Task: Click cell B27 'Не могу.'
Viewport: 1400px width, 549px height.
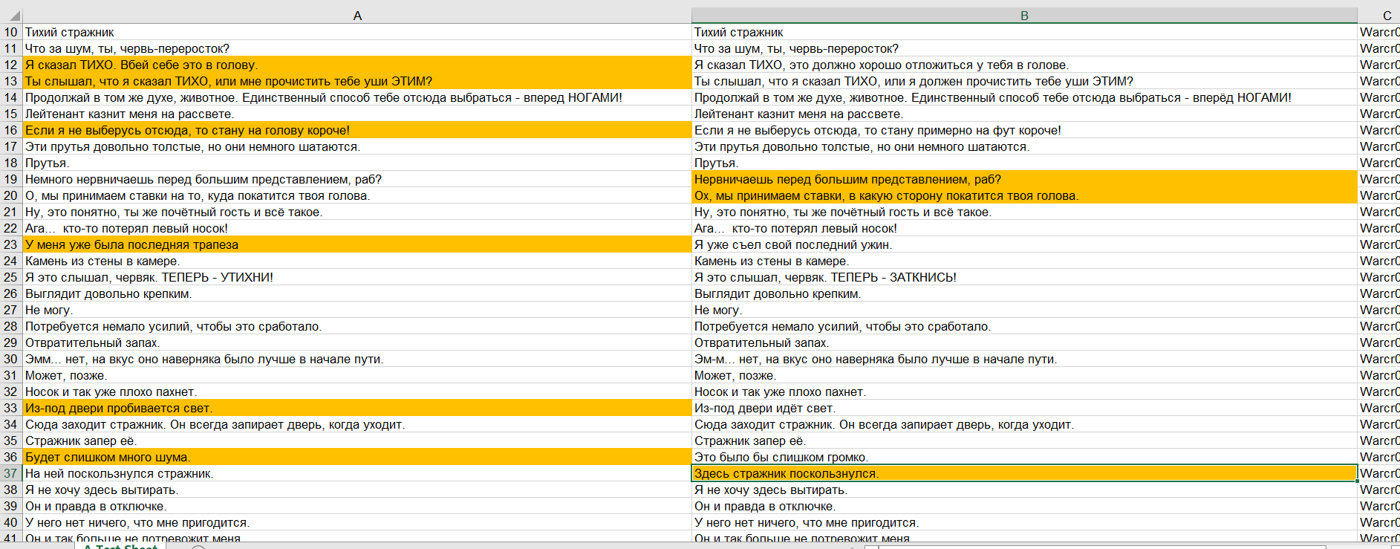Action: (1024, 310)
